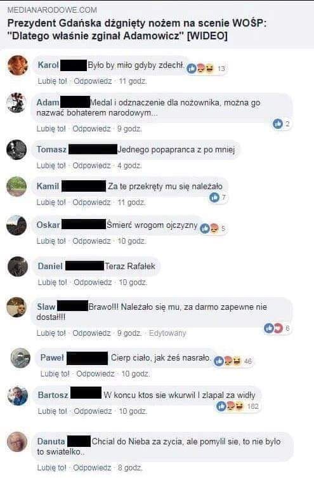Click 'Odpowiedz' under Danuta's comment
This screenshot has height=478, width=314.
coord(92,468)
